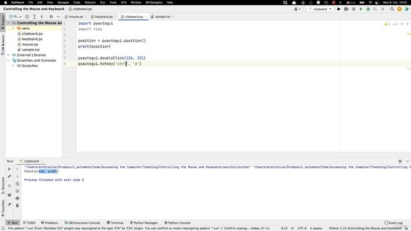The width and height of the screenshot is (411, 231).
Task: Click the "4 spaces" indent setting in status bar
Action: 316,228
